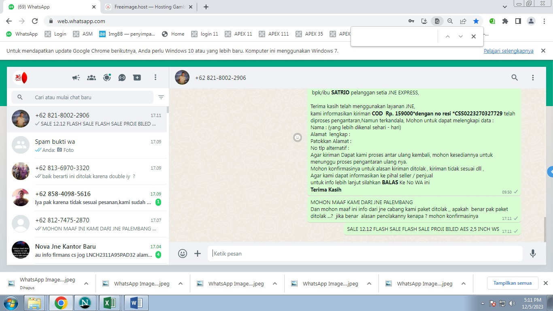Image resolution: width=553 pixels, height=311 pixels.
Task: Toggle the bookmark star in address bar
Action: (x=476, y=21)
